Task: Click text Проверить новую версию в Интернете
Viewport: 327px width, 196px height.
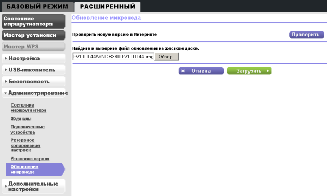Action: (x=114, y=34)
